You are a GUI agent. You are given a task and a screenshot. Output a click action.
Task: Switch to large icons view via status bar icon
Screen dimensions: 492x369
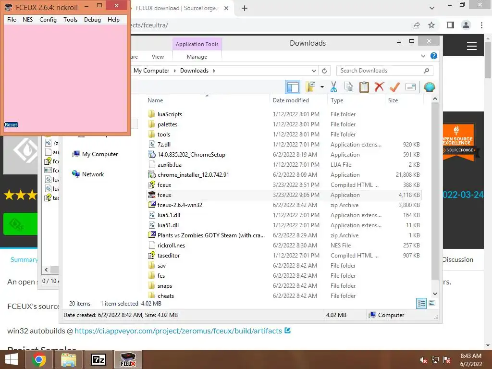(432, 303)
